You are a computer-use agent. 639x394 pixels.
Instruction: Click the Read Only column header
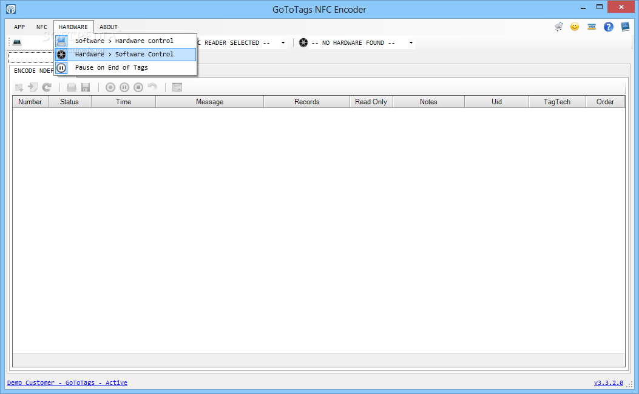(371, 102)
